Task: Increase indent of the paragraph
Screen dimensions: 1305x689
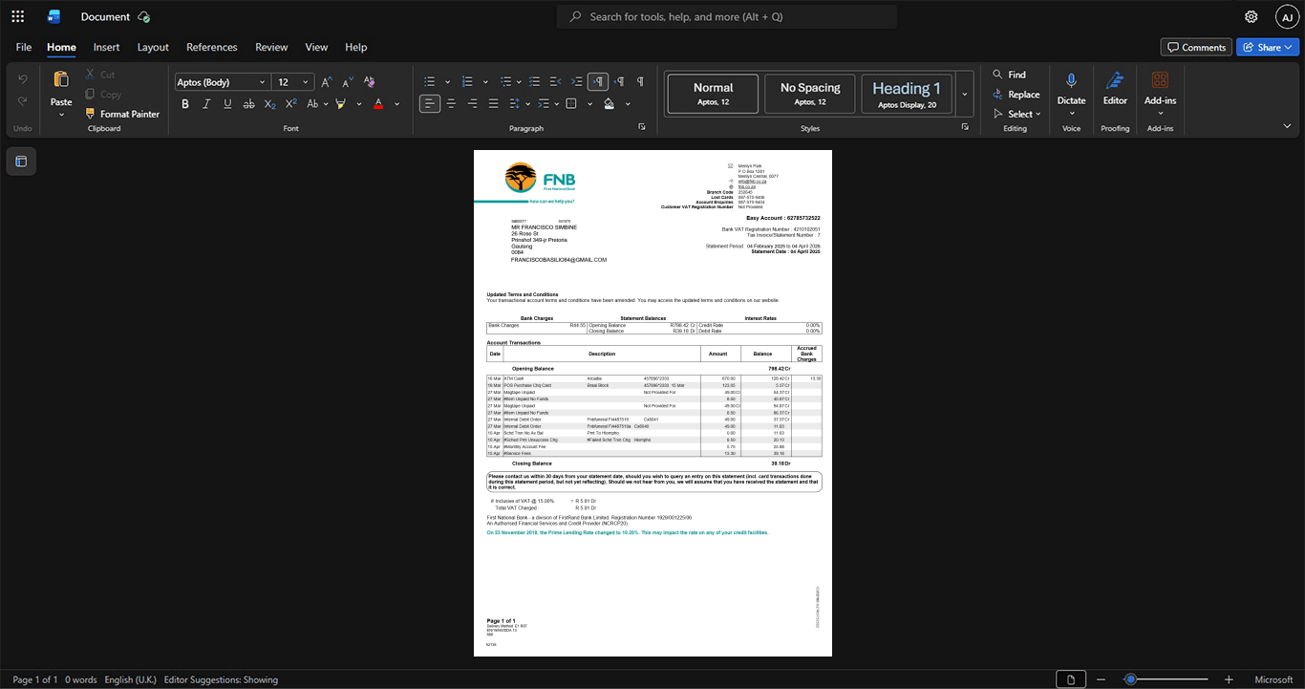Action: (577, 82)
